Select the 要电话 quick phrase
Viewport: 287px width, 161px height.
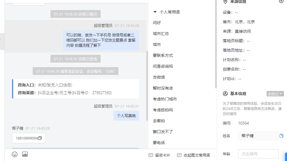coord(159,143)
